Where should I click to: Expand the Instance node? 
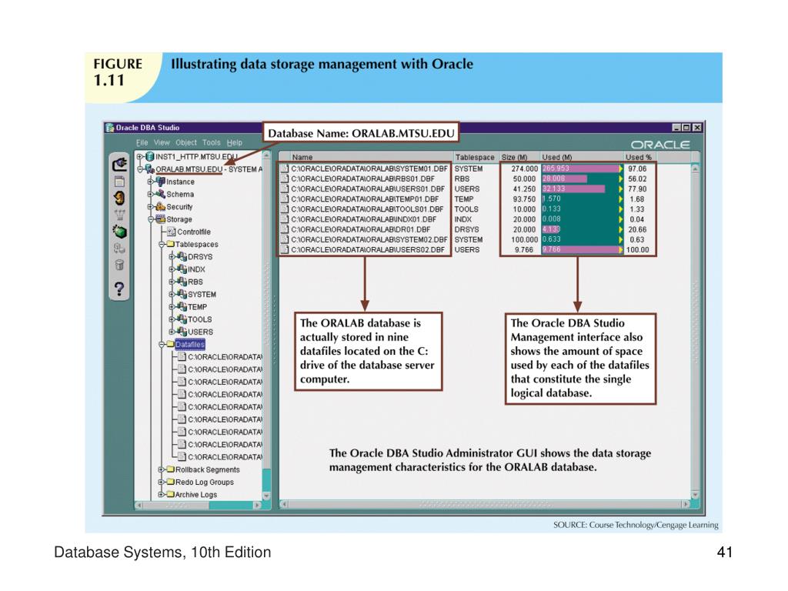(x=150, y=182)
